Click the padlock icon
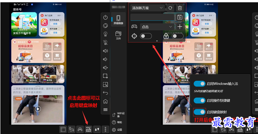The image size is (258, 134). 166,36
